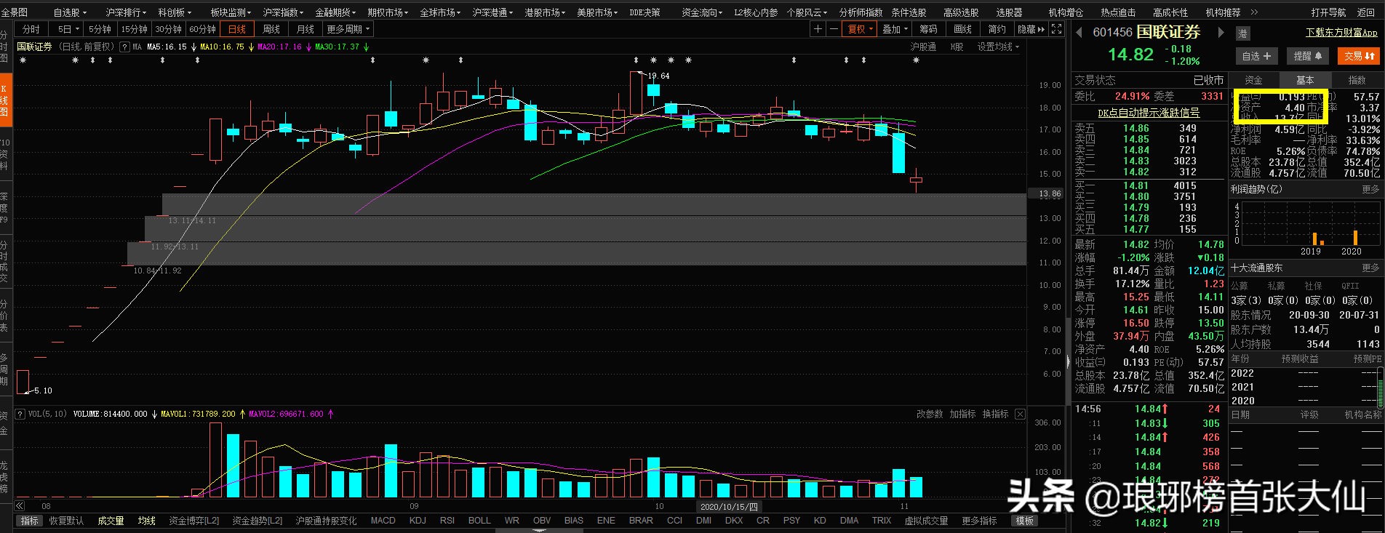1385x533 pixels.
Task: Enable 虚拟成交量 indicator
Action: tap(926, 521)
